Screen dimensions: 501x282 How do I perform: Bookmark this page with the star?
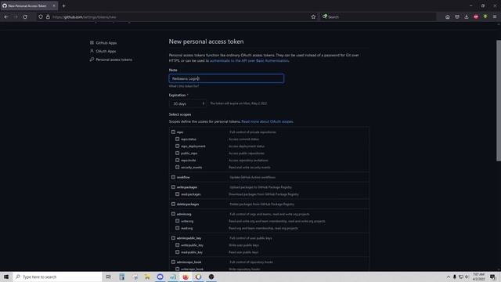tap(313, 17)
